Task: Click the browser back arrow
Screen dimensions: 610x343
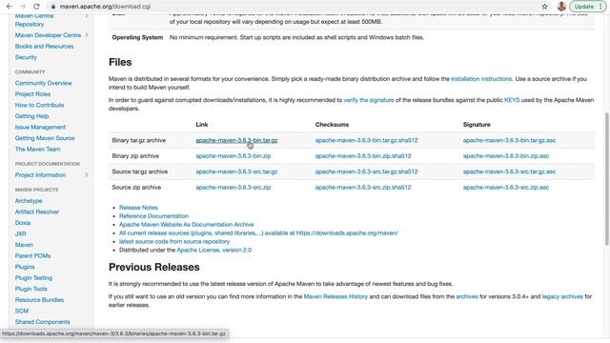Action: pos(9,7)
